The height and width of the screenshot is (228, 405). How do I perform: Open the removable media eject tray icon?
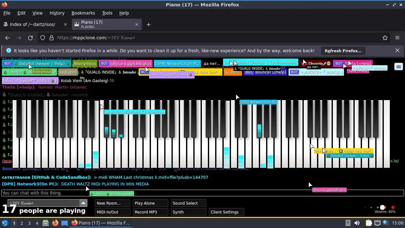pyautogui.click(x=348, y=223)
